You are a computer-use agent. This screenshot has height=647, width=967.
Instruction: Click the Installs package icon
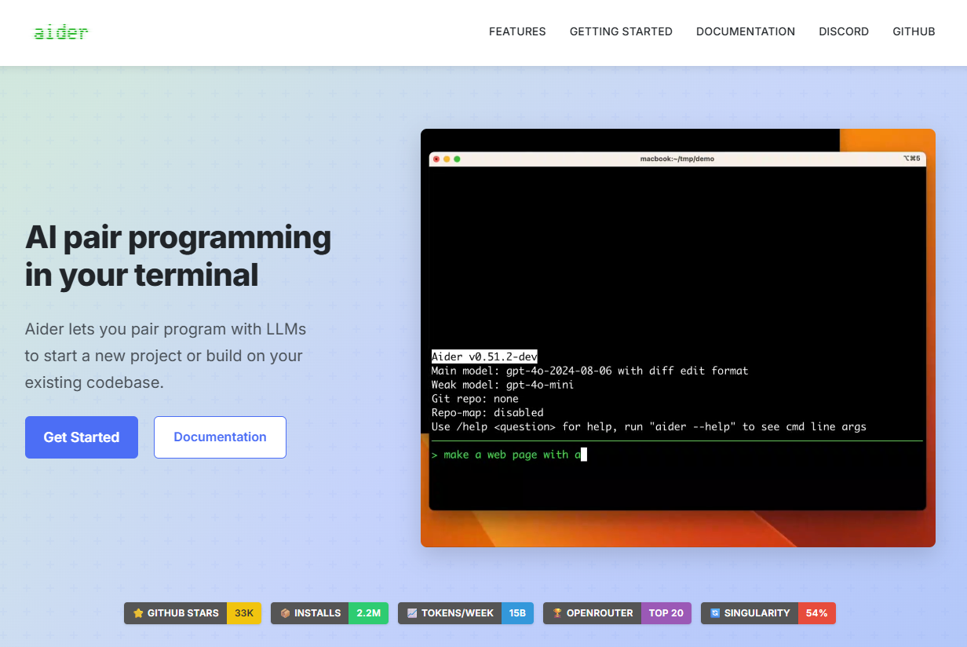pos(285,613)
